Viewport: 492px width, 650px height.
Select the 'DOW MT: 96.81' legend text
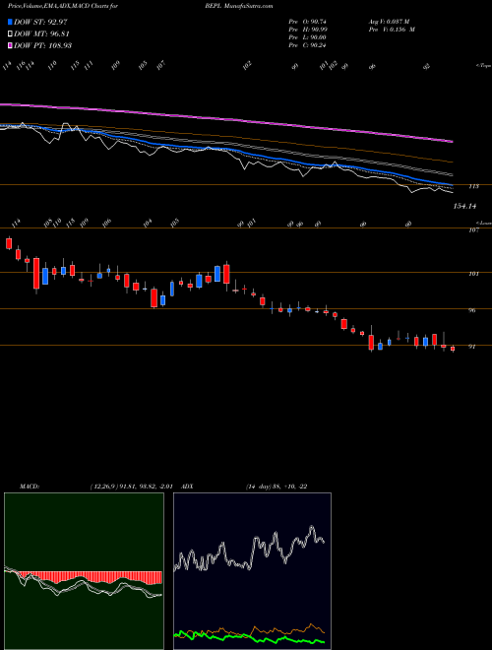[41, 33]
